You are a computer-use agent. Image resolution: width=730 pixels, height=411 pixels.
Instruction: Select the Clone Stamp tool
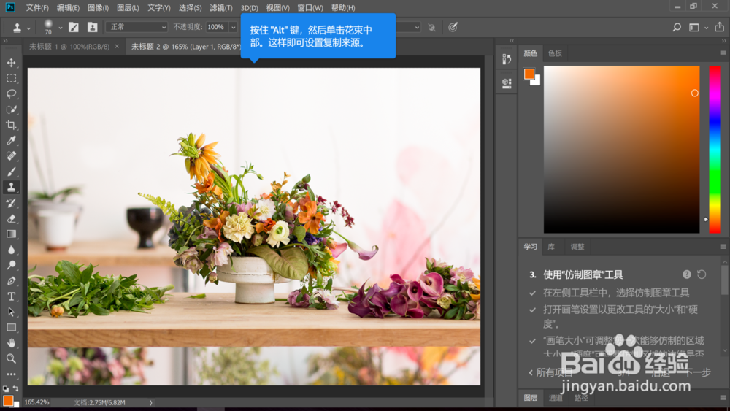pyautogui.click(x=11, y=187)
